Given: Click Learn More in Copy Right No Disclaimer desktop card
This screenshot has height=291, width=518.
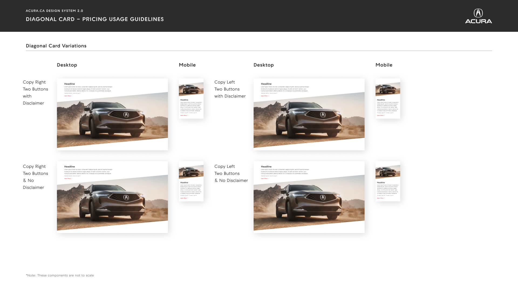Looking at the screenshot, I should point(68,179).
